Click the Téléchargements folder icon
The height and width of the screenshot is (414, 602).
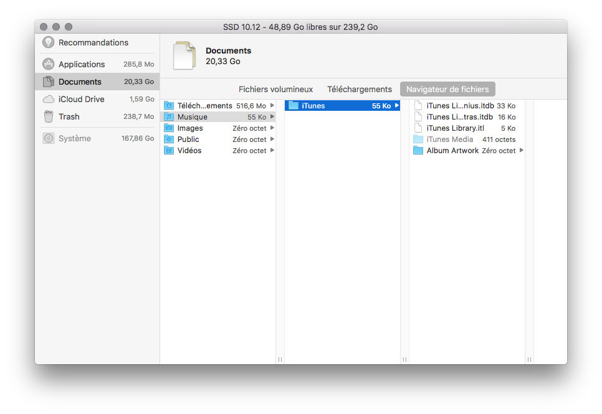point(169,106)
